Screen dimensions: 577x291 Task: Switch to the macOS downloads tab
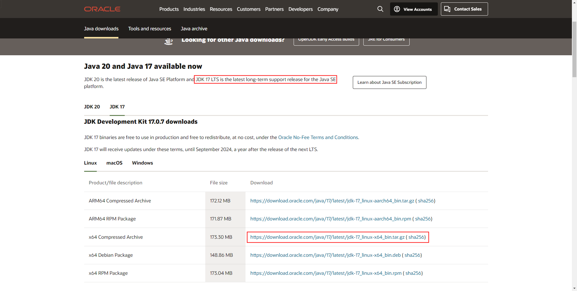click(x=114, y=163)
